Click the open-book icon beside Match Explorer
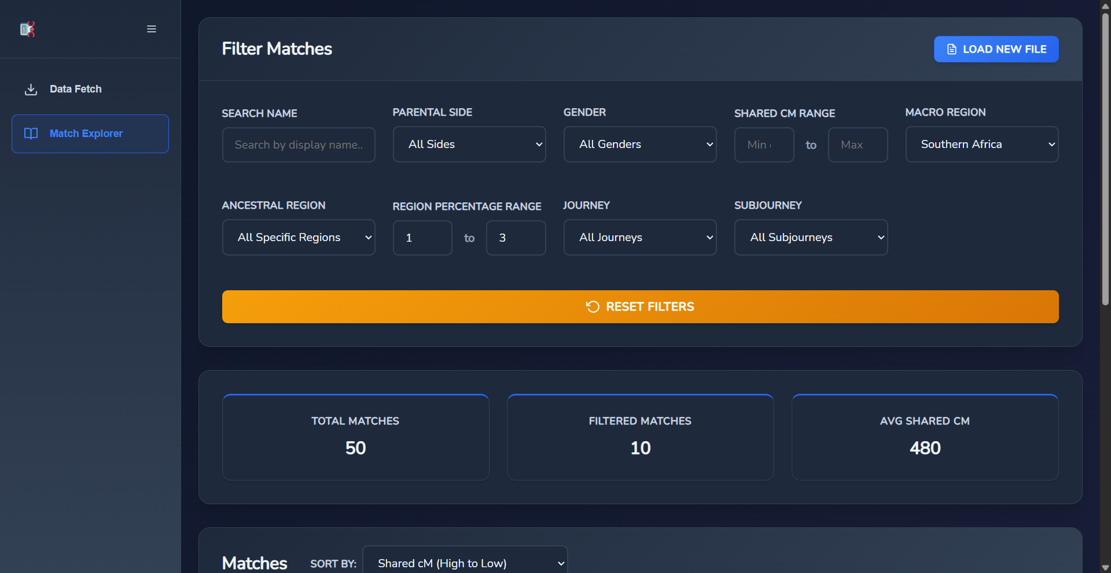The image size is (1111, 573). coord(31,134)
